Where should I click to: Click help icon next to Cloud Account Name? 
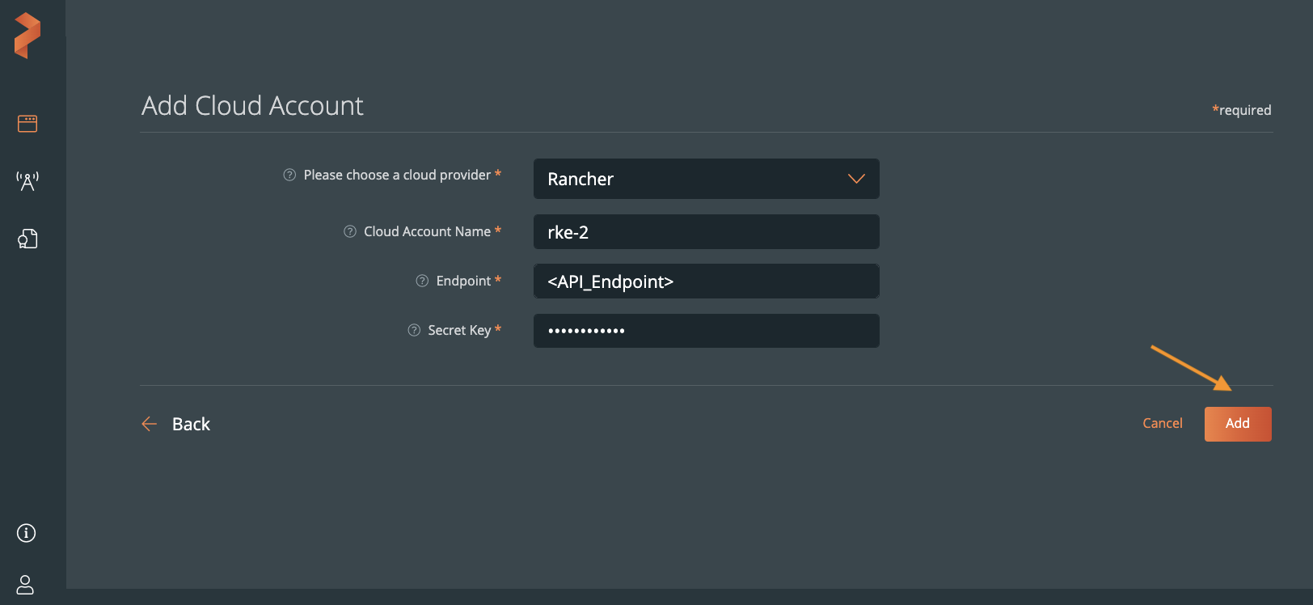[x=350, y=231]
